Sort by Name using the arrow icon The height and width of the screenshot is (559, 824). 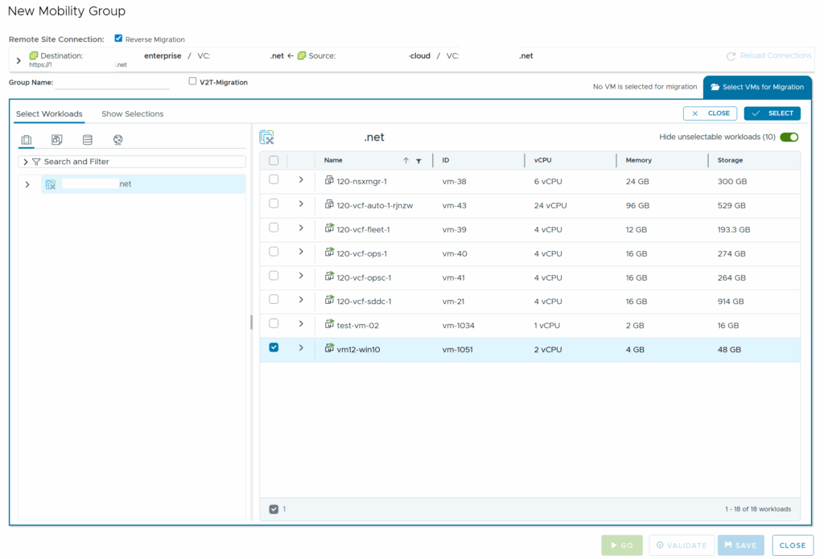coord(406,161)
